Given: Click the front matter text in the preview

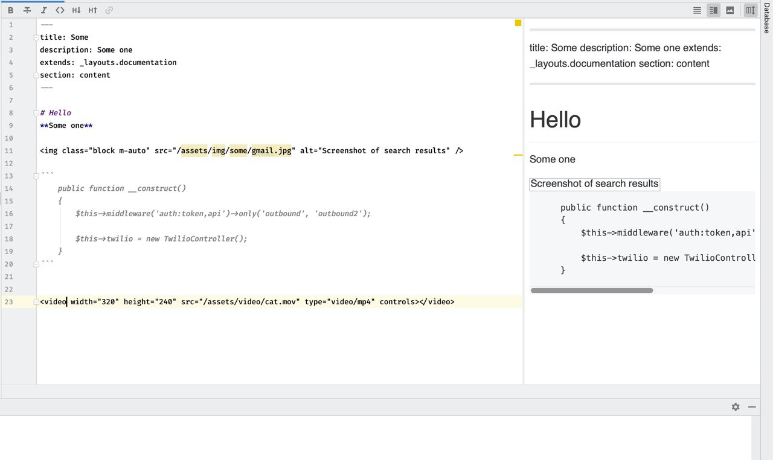Looking at the screenshot, I should [x=626, y=56].
